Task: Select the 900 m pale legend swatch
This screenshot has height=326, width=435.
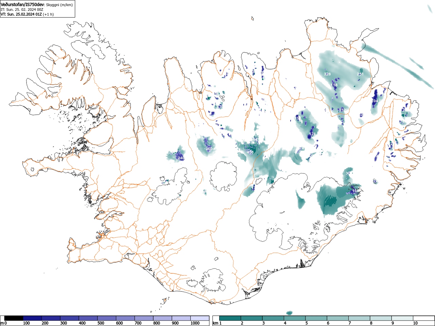Action: 181,318
